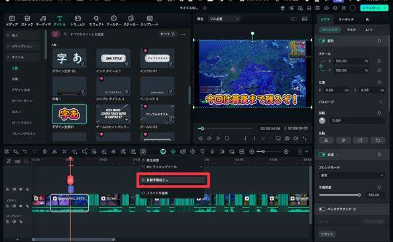Click the snapshot camera icon under preview
Viewport: 393px width, 242px height.
click(x=287, y=138)
